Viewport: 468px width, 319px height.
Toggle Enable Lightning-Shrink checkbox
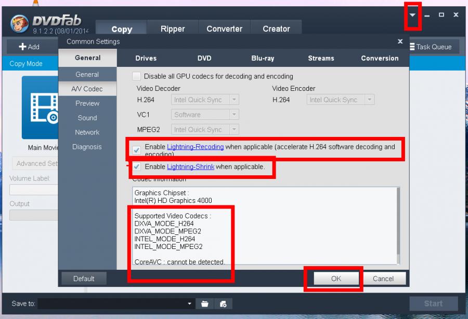point(136,167)
